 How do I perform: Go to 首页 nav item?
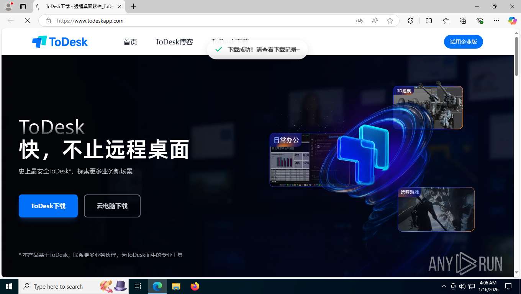130,42
